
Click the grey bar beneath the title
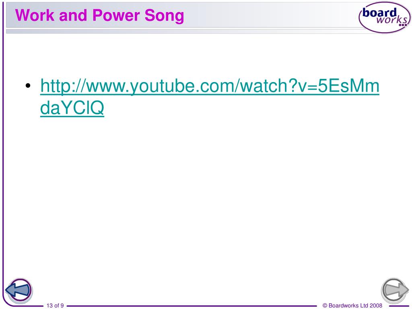(x=184, y=31)
